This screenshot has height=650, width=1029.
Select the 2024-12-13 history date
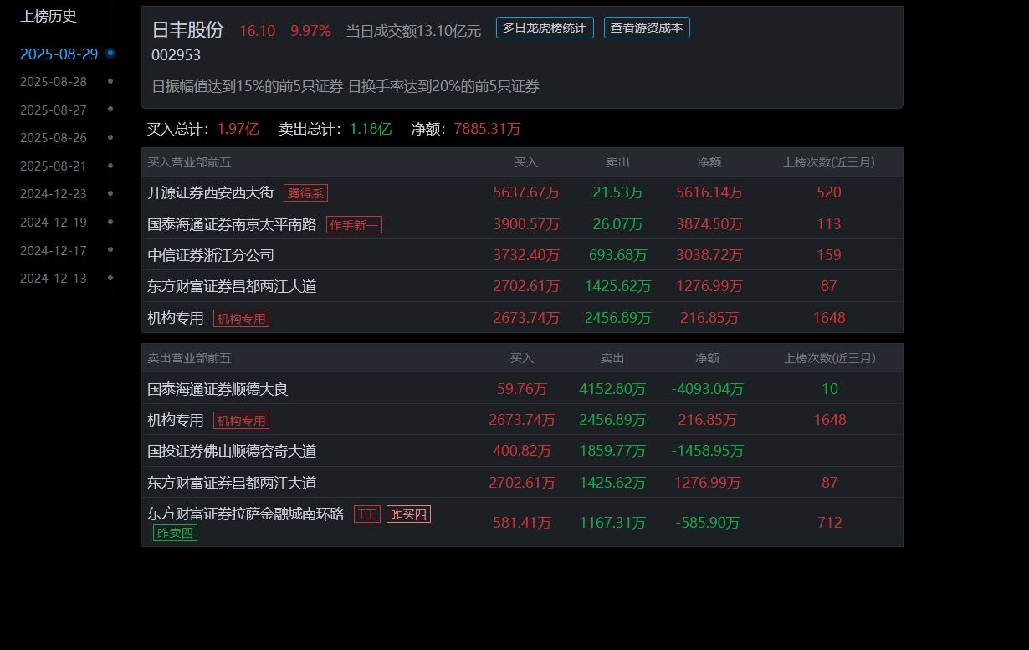(x=54, y=278)
